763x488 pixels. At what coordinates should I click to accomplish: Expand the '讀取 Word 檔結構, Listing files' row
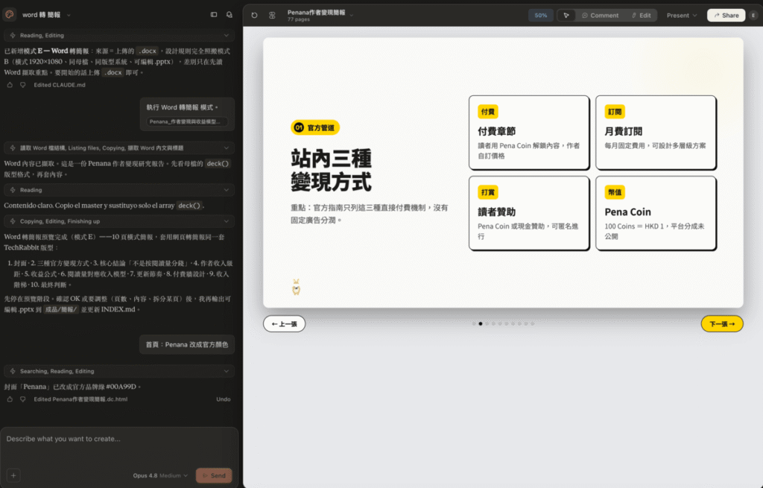119,148
